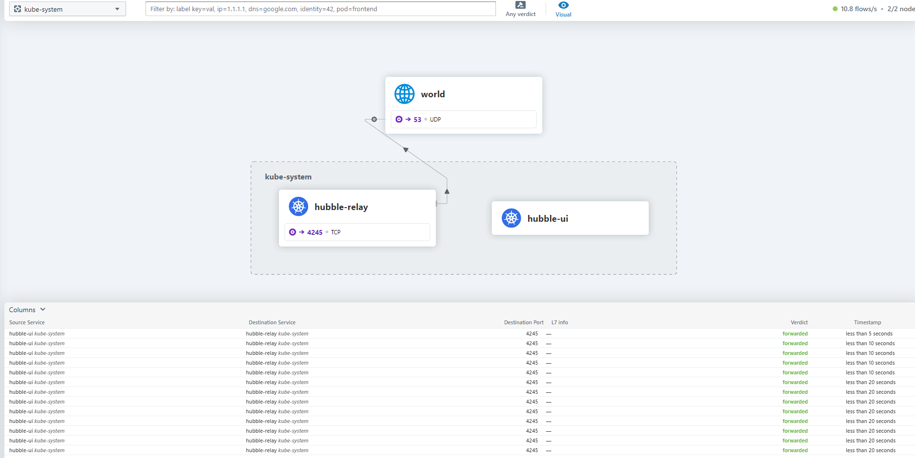Click the kube-system namespace group label
Viewport: 915px width, 458px height.
(x=288, y=177)
